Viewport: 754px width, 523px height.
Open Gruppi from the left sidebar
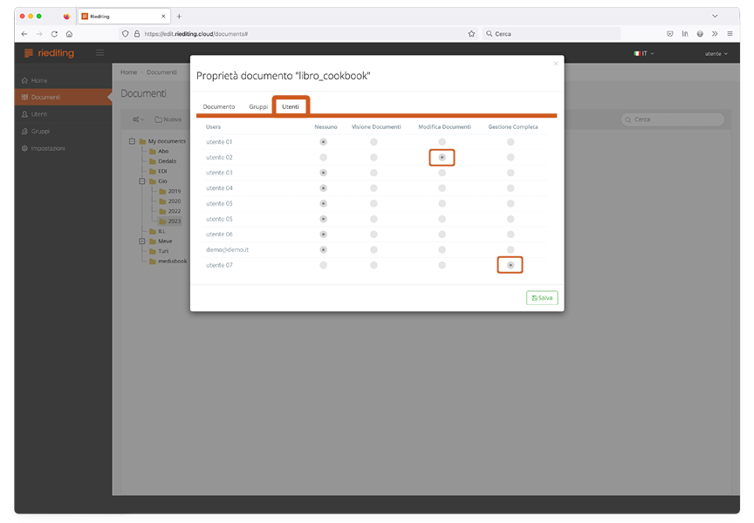click(x=24, y=132)
